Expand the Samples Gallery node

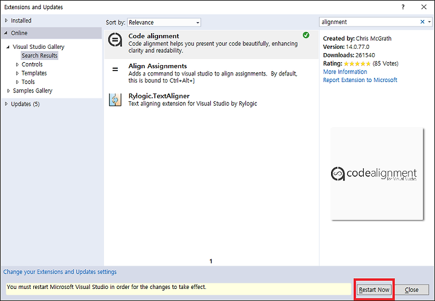8,91
